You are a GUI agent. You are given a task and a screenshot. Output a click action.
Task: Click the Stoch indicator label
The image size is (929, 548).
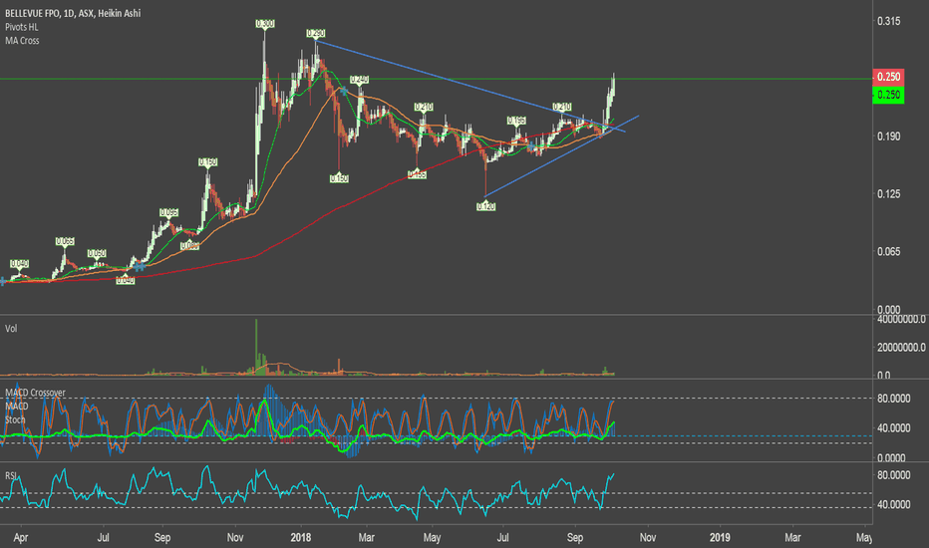coord(15,419)
